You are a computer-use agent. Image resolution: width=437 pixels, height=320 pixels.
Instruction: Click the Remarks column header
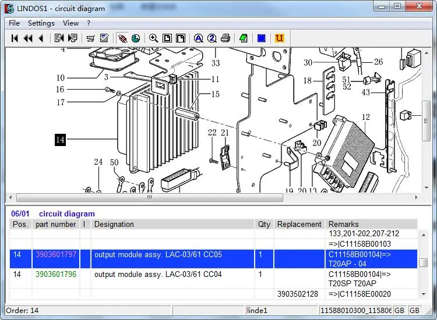click(x=371, y=224)
